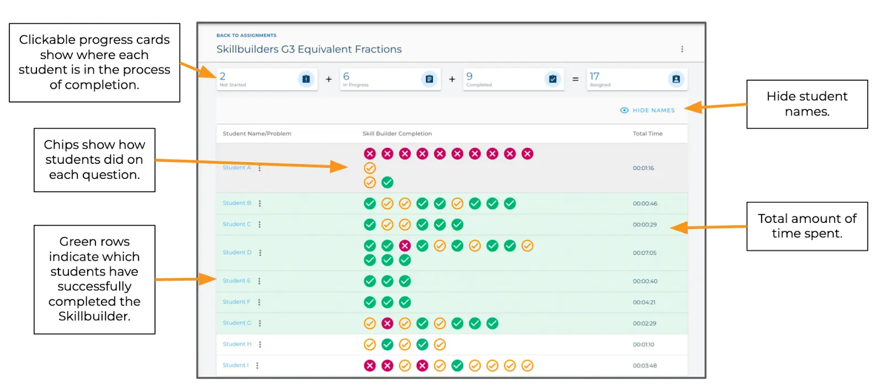Click Student H's first orange check chip
This screenshot has height=389, width=883.
coord(370,344)
